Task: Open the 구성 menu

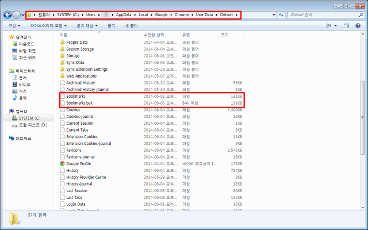Action: (14, 25)
